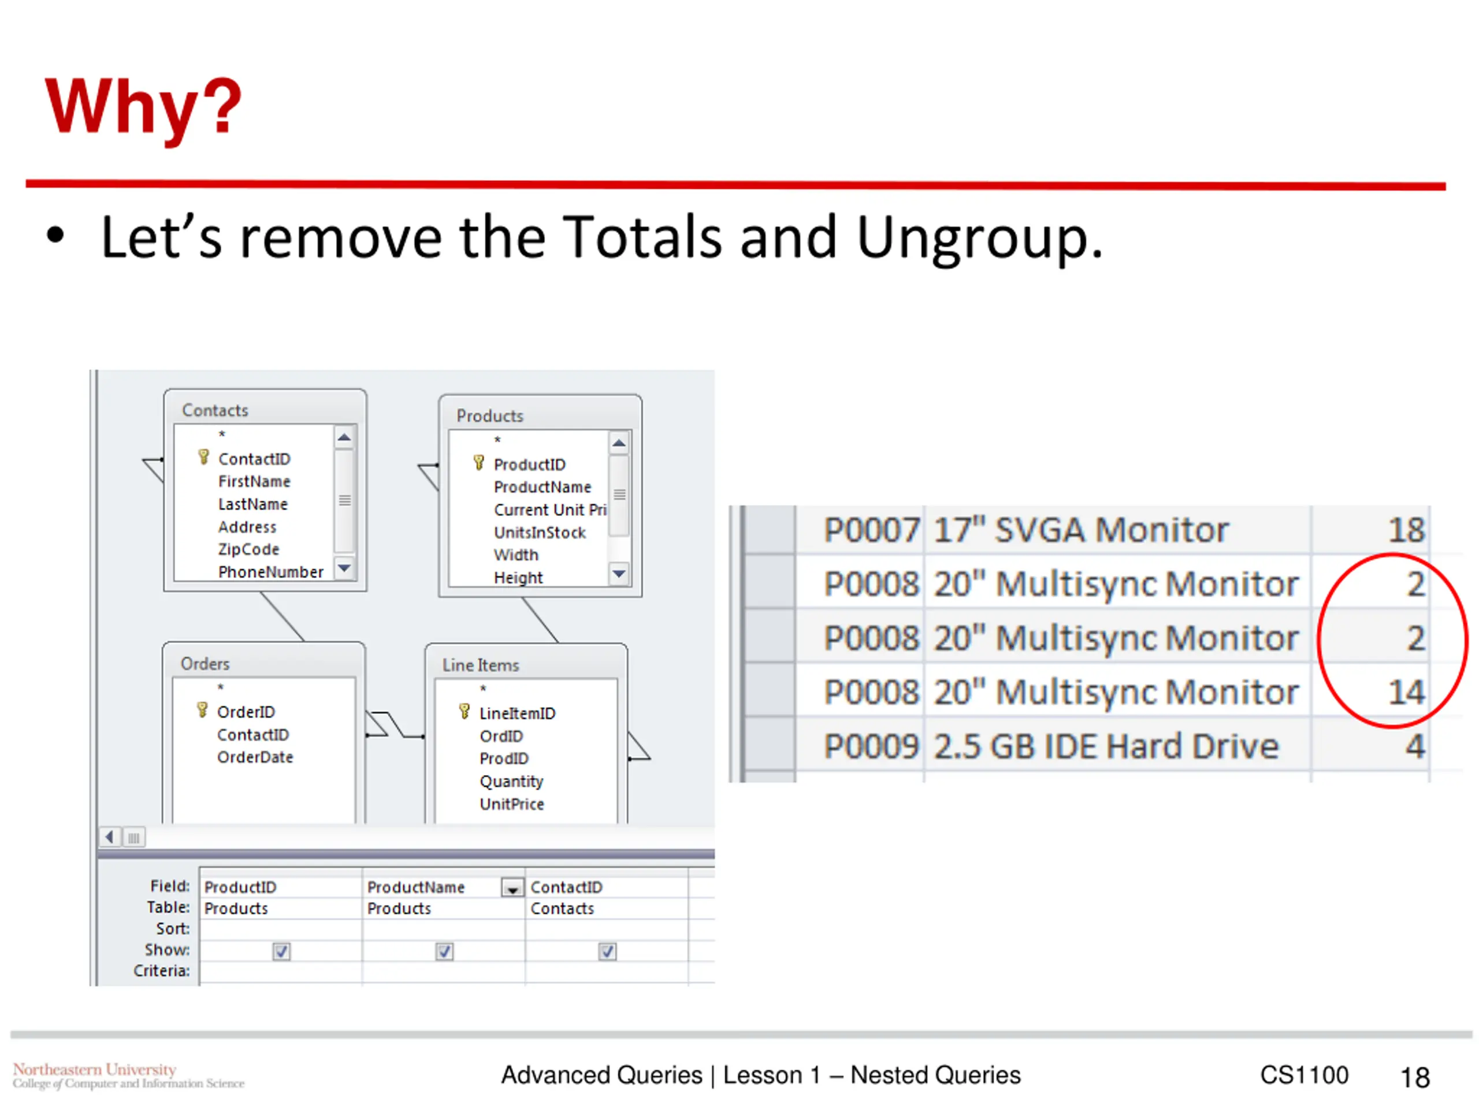
Task: Click the Products list scroll-up arrow
Action: [x=619, y=443]
